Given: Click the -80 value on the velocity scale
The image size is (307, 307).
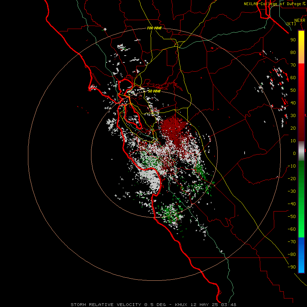Looking at the screenshot, I should (x=292, y=254).
